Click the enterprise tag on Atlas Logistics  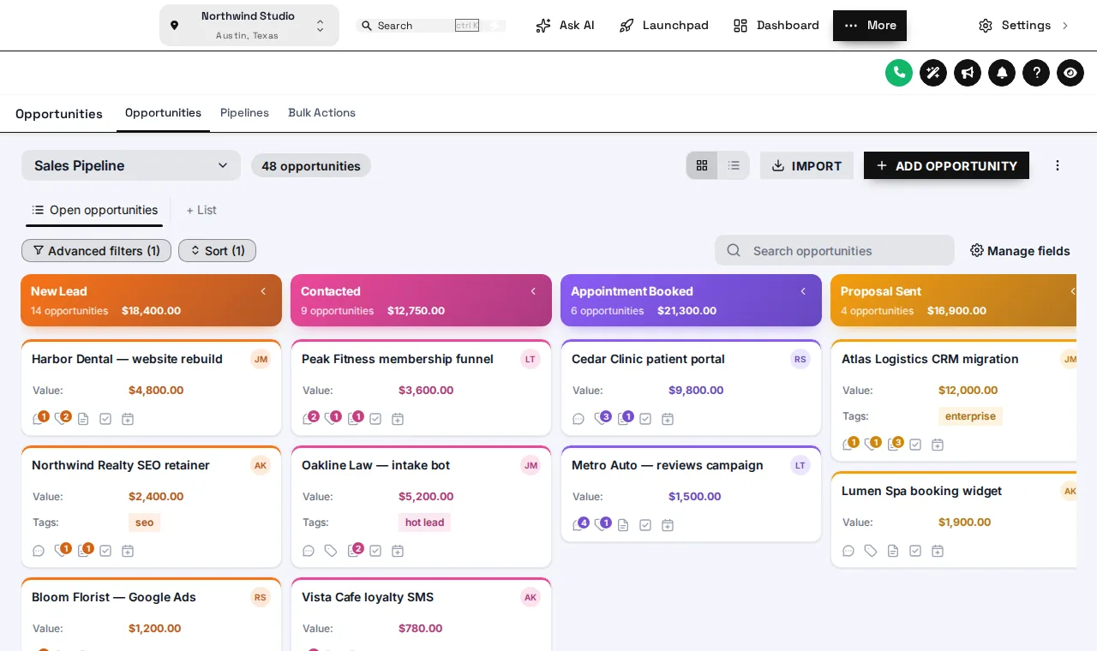pos(970,416)
